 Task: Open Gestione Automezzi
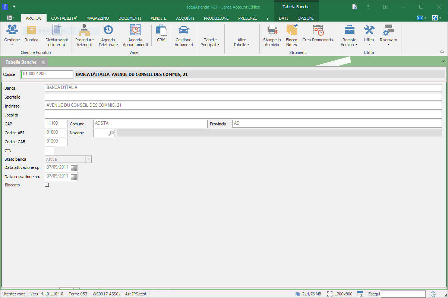pos(184,35)
